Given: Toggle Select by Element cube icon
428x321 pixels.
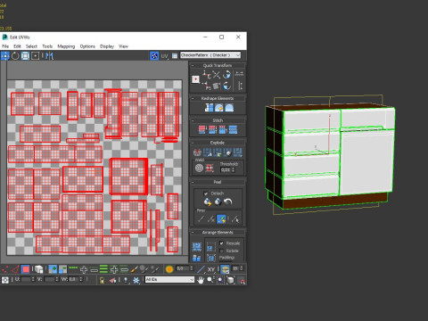Looking at the screenshot, I should tap(39, 269).
